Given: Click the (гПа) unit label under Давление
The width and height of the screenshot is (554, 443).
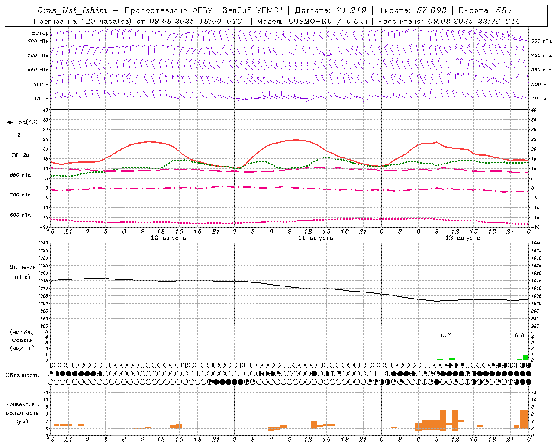Looking at the screenshot, I should (22, 277).
